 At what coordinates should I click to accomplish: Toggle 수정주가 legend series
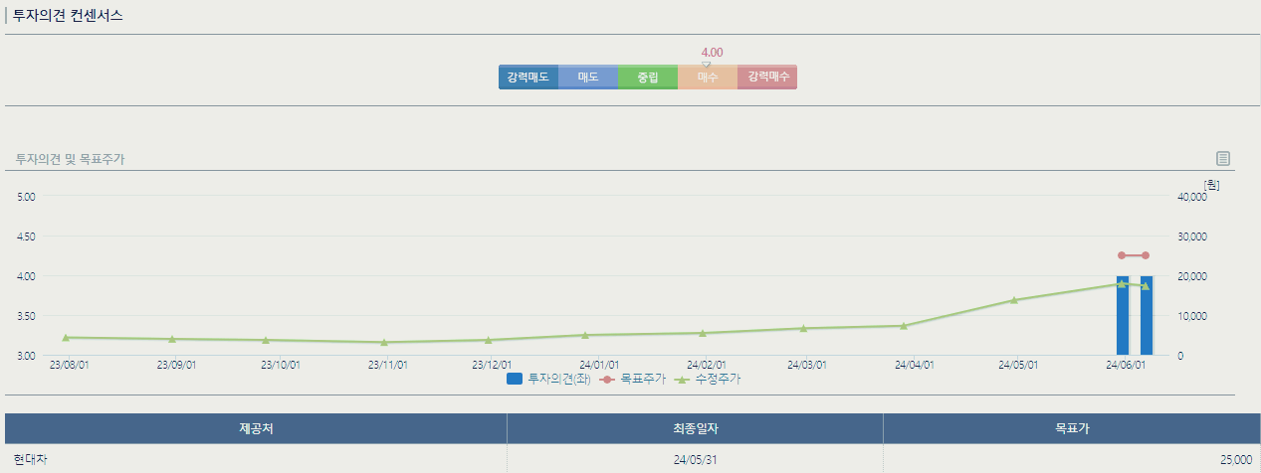tap(709, 379)
